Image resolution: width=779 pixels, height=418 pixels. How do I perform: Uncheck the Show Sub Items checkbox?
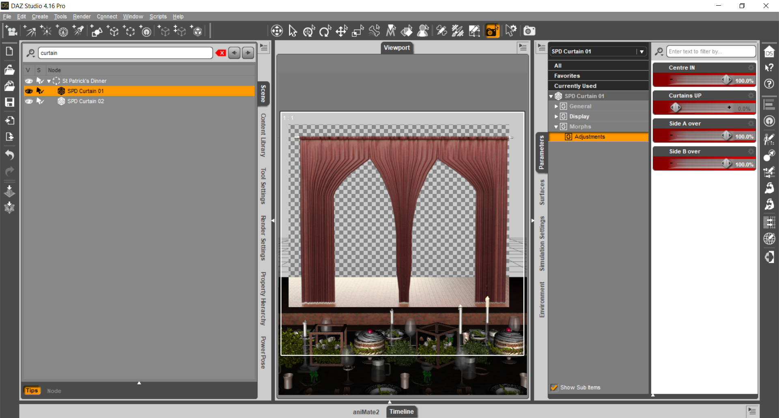(554, 388)
